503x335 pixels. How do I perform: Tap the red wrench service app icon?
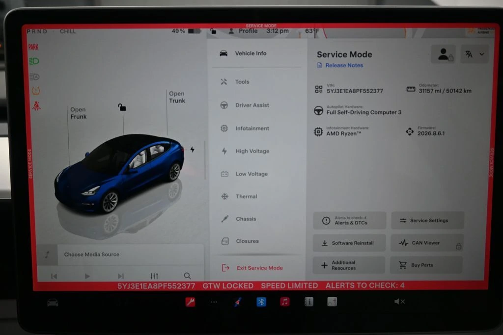[190, 302]
